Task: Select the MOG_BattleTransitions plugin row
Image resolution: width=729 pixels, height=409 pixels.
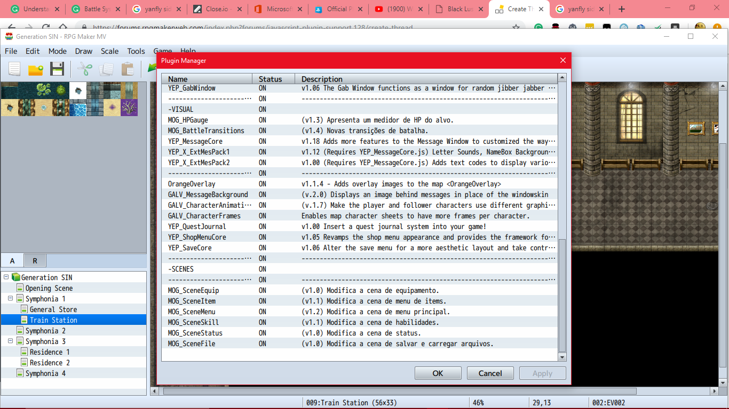Action: point(360,130)
